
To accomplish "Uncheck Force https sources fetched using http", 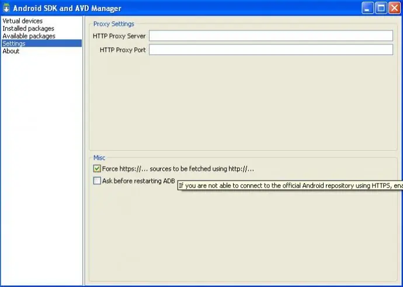I will [x=97, y=169].
